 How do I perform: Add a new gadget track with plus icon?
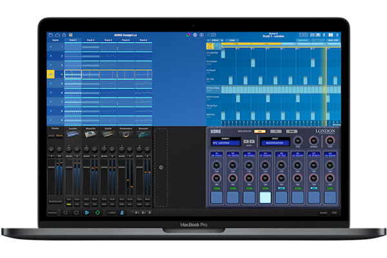[161, 168]
